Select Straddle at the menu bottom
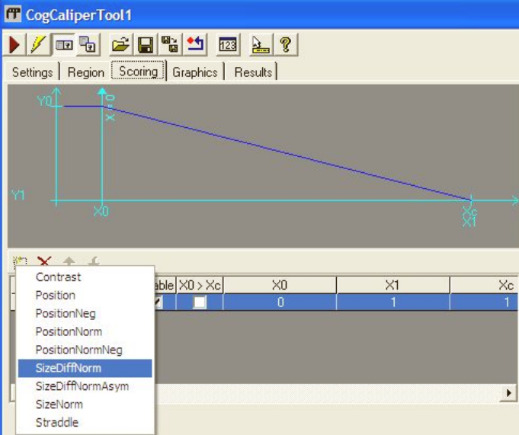The width and height of the screenshot is (519, 435). coord(85,422)
